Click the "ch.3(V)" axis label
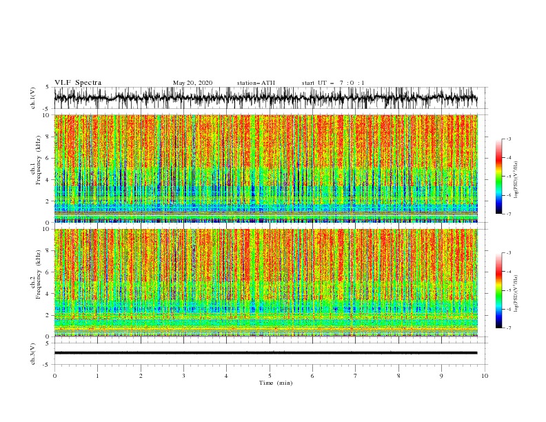The height and width of the screenshot is (422, 546). 33,354
